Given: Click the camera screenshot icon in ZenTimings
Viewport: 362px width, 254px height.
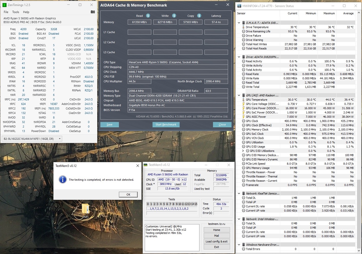Looking at the screenshot, I should point(93,12).
